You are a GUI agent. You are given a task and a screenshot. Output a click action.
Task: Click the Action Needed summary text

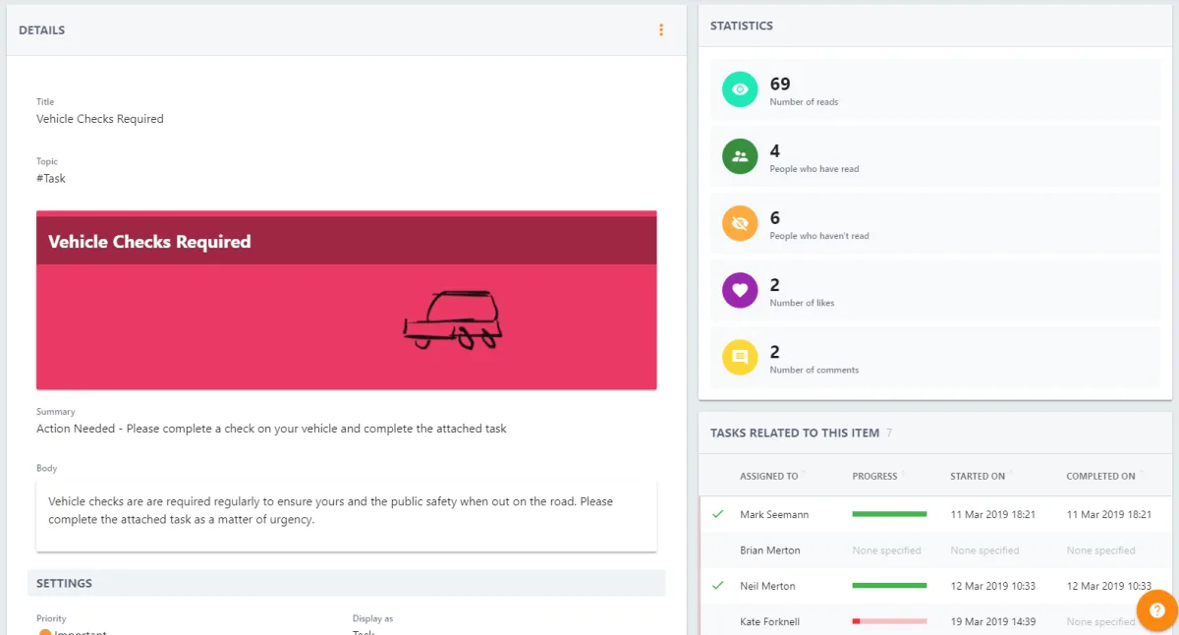click(271, 429)
